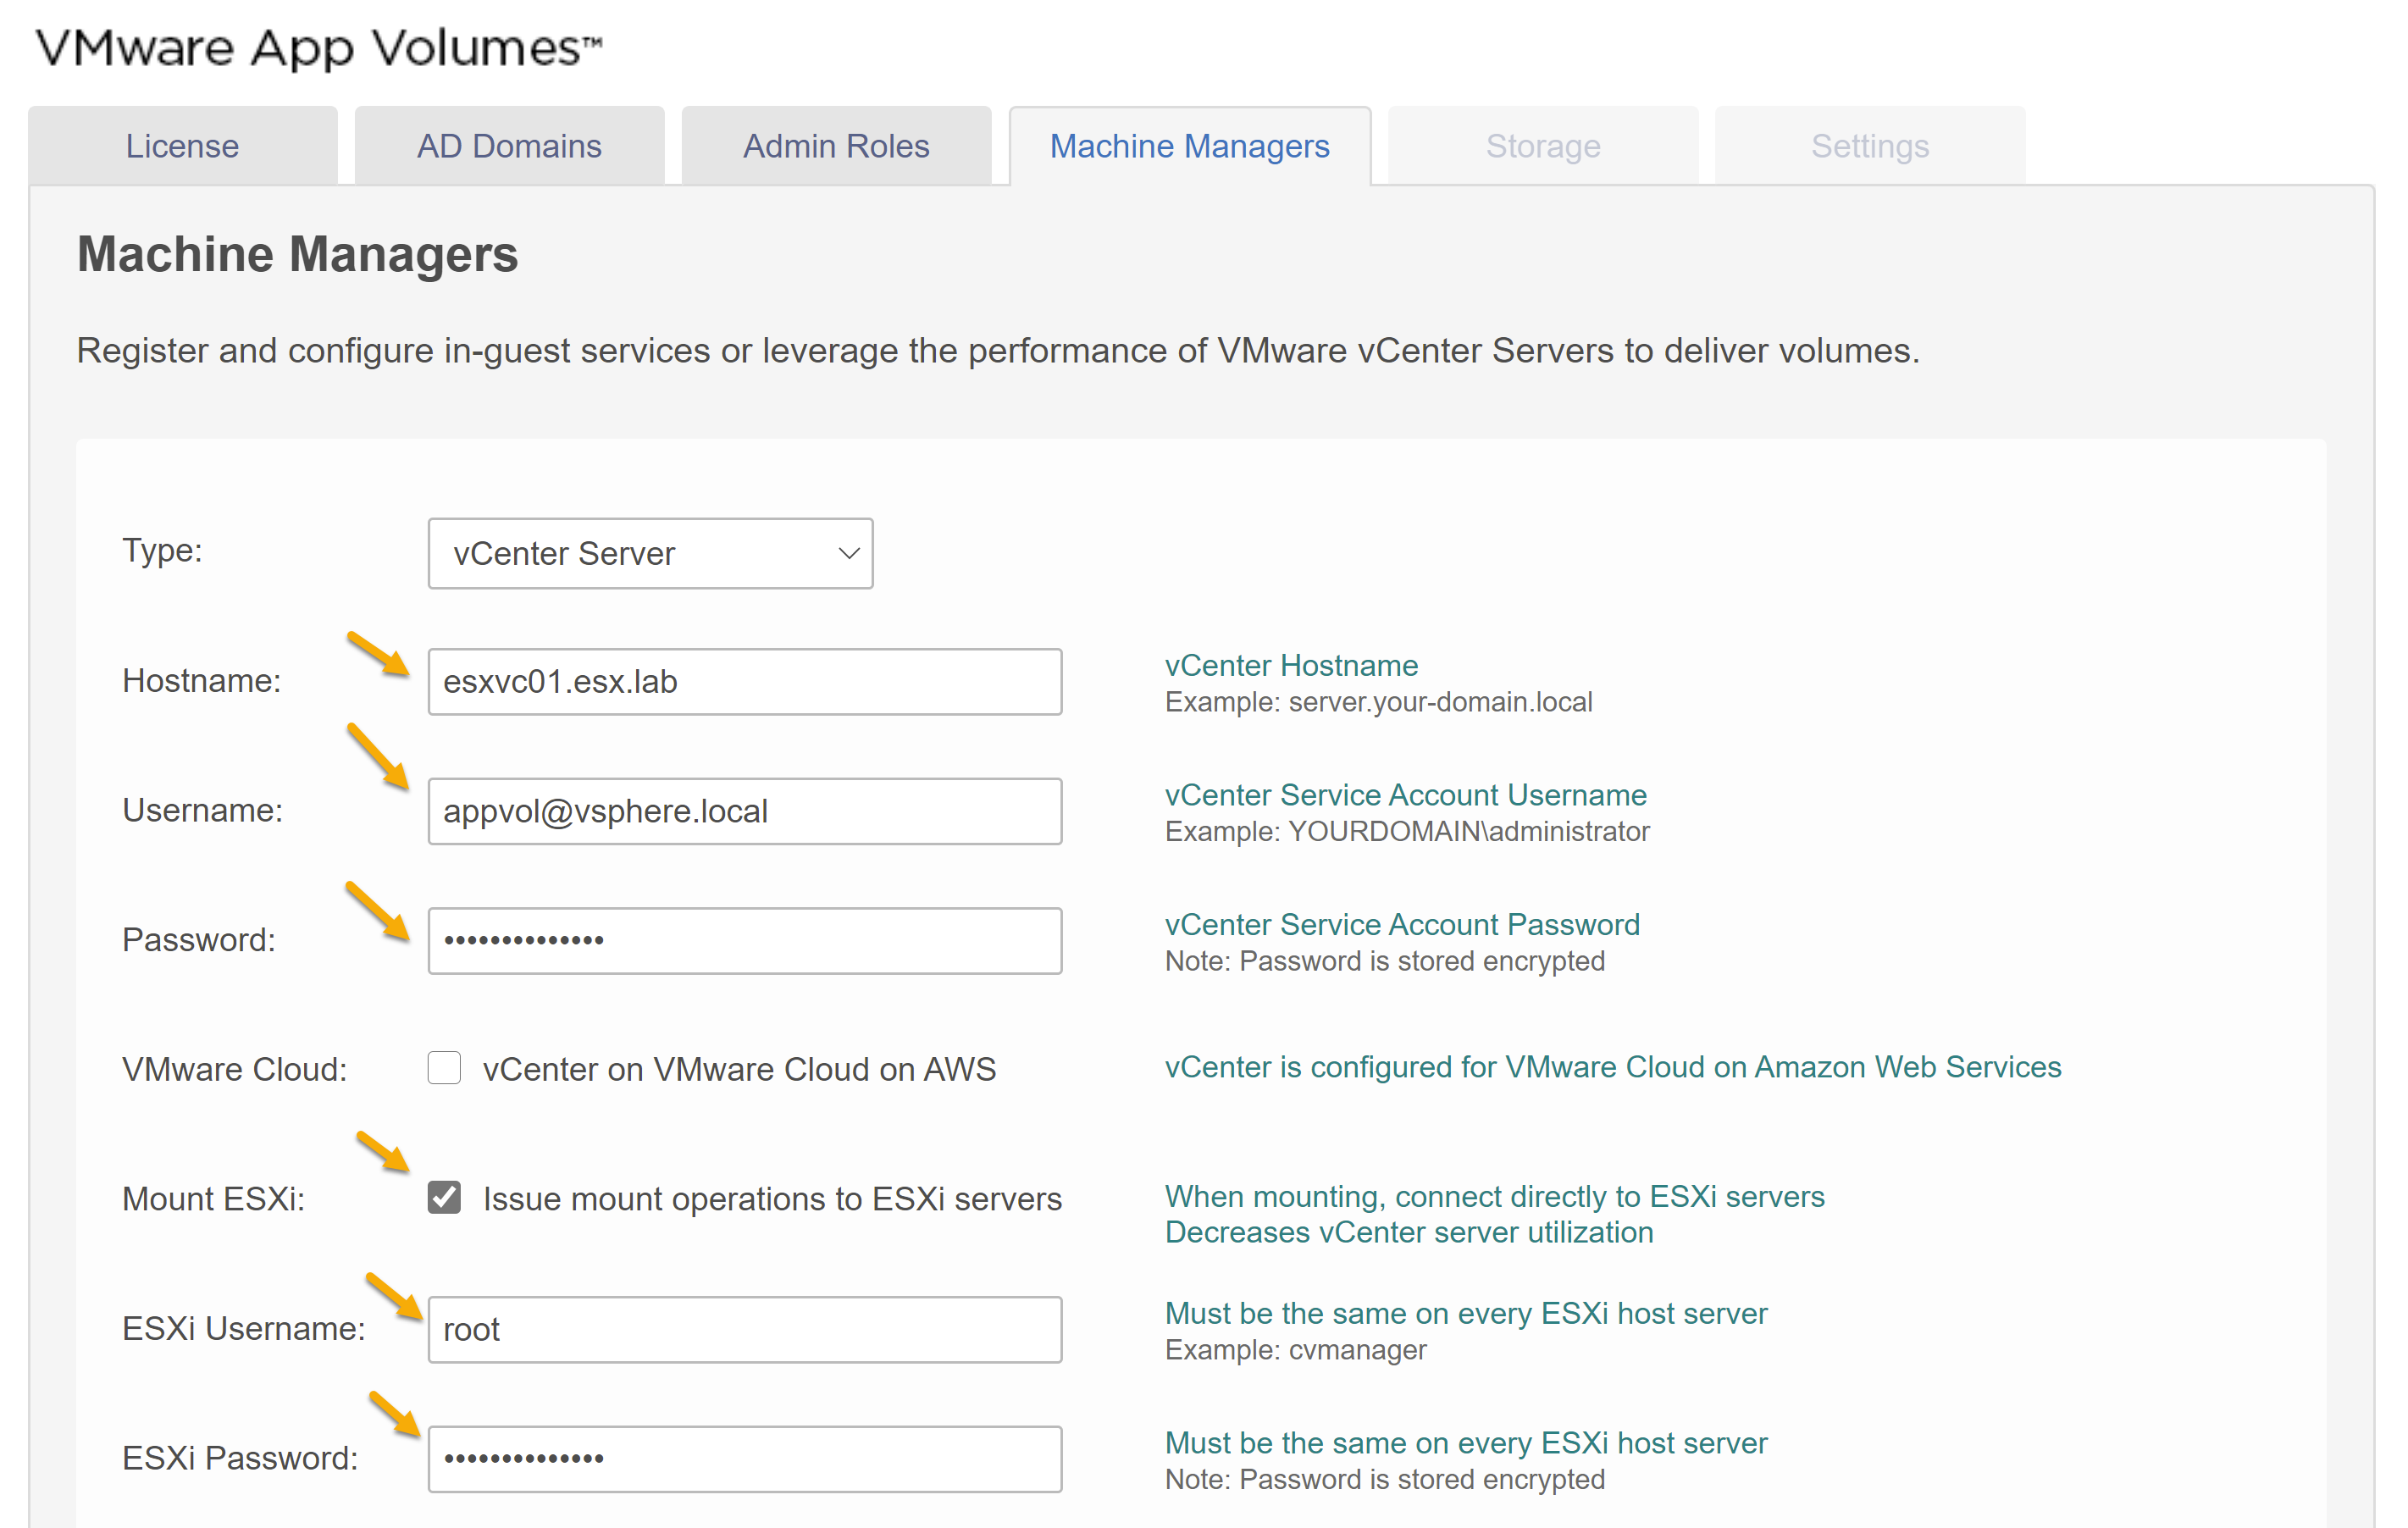Click the 'Type:' label
This screenshot has width=2408, height=1528.
point(162,550)
